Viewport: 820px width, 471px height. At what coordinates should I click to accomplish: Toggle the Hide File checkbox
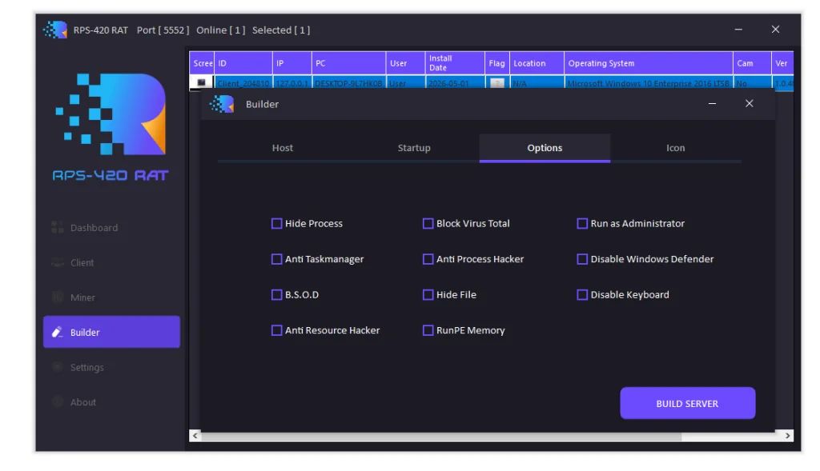(x=428, y=294)
